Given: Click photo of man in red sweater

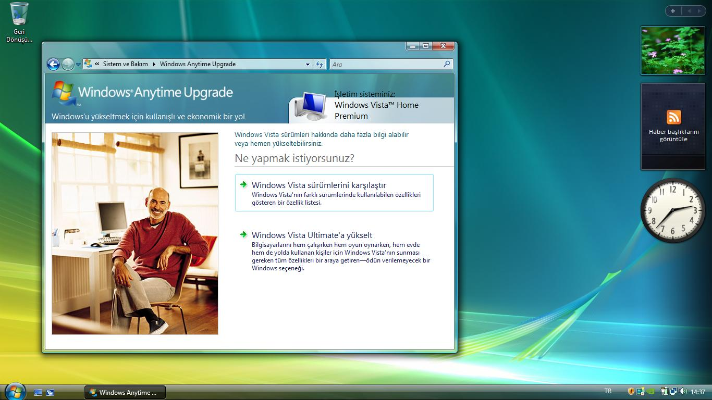Looking at the screenshot, I should click(x=135, y=233).
